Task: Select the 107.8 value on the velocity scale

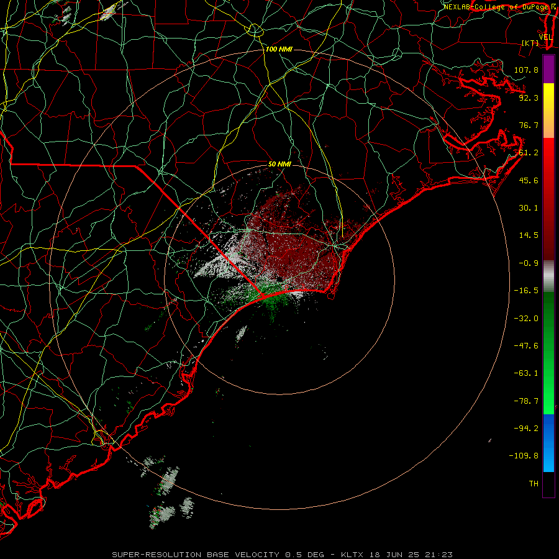Action: pos(526,70)
